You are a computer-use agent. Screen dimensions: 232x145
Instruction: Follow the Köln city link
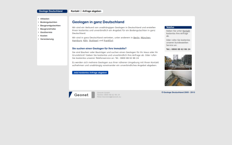(85, 41)
